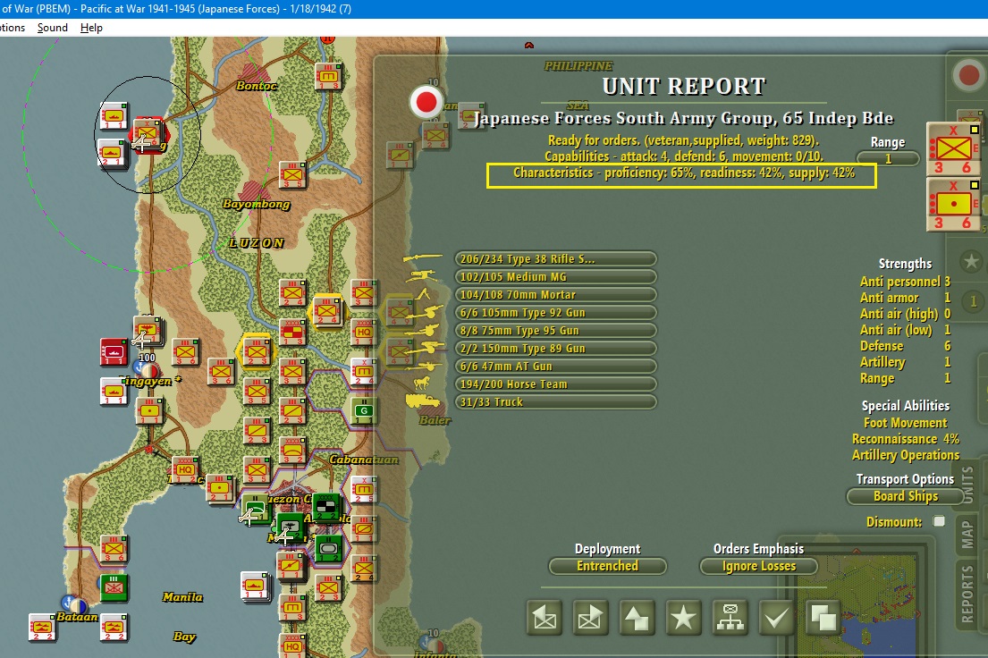The image size is (988, 658).
Task: Toggle the Dismount checkbox
Action: pyautogui.click(x=938, y=521)
